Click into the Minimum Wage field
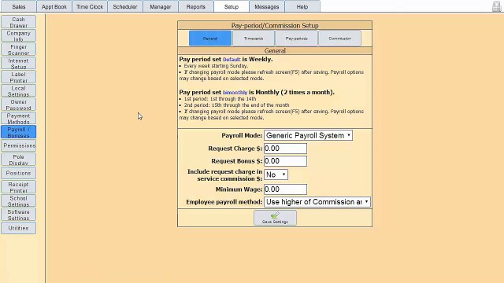This screenshot has height=283, width=504. coord(285,189)
